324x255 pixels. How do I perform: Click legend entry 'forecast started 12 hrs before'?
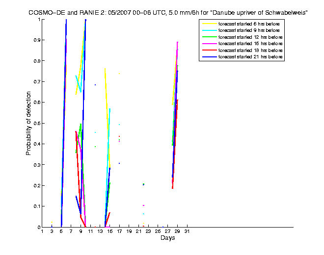[x=250, y=37]
